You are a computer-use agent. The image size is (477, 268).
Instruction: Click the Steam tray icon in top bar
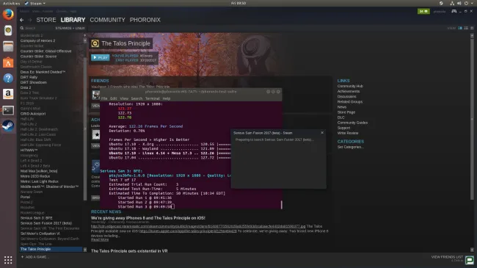tap(441, 3)
